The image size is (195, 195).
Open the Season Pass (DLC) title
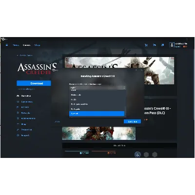tap(157, 111)
